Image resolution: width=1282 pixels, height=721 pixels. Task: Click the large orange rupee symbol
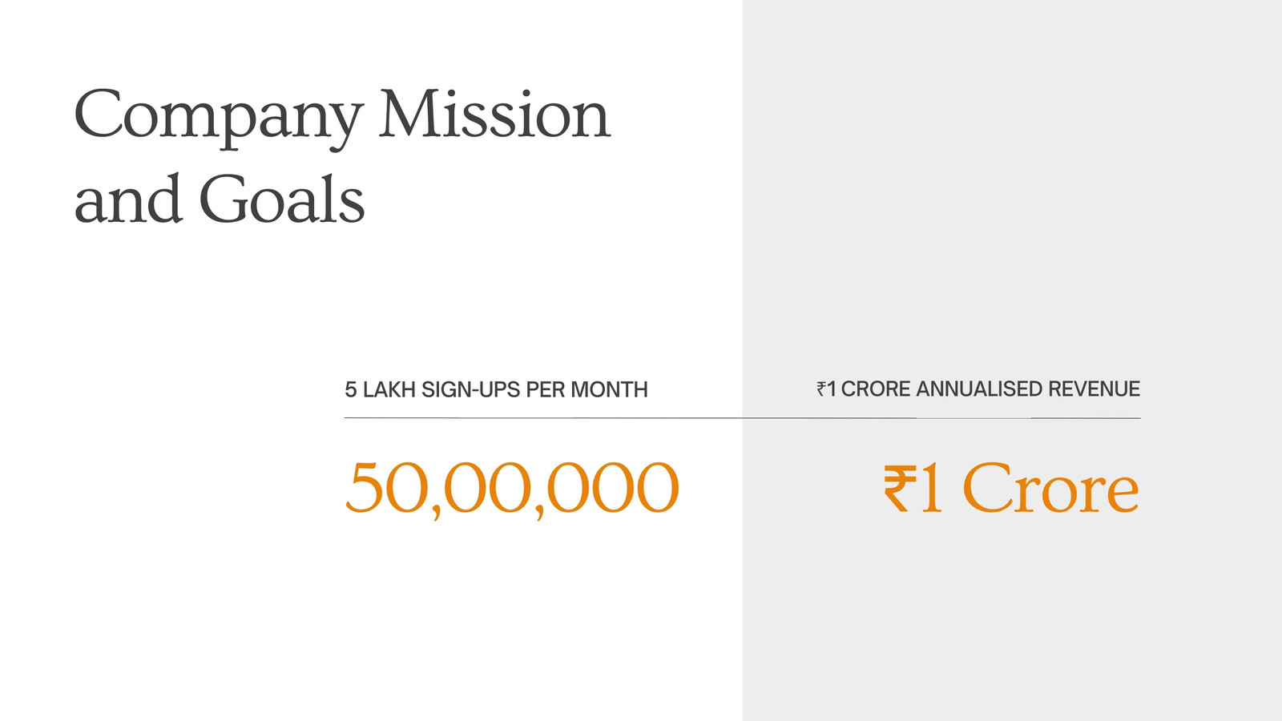point(900,489)
